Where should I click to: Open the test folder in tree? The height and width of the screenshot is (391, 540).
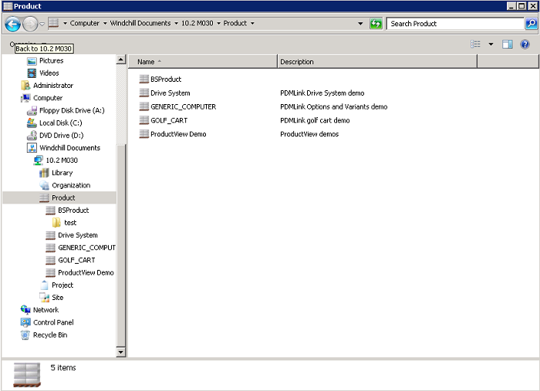click(x=70, y=223)
